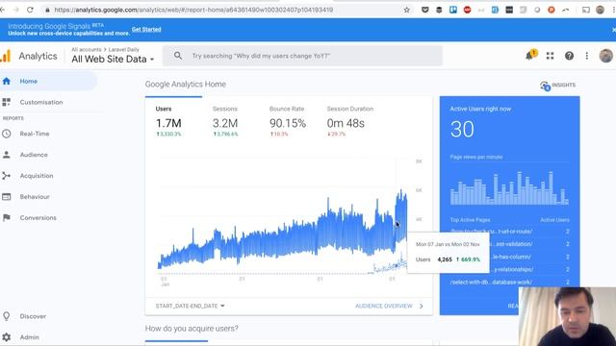Open Conversions reports

click(38, 218)
